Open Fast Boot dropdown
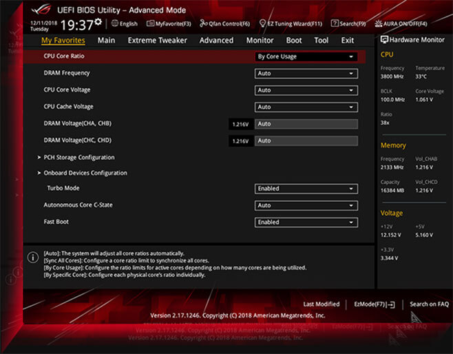 coord(306,222)
